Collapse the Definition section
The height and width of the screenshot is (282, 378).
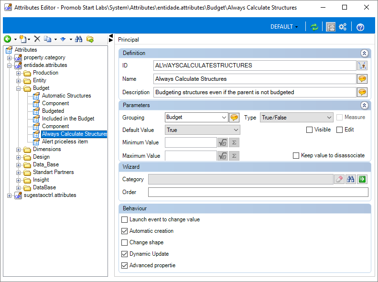point(364,53)
